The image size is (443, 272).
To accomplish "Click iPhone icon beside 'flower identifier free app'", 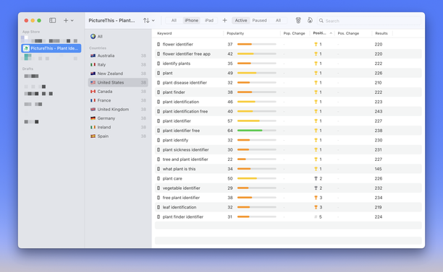I will [x=159, y=54].
